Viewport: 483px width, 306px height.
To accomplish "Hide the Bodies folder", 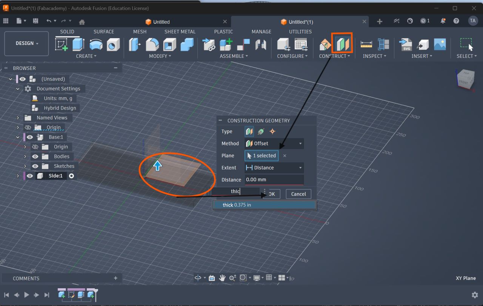I will [x=35, y=156].
